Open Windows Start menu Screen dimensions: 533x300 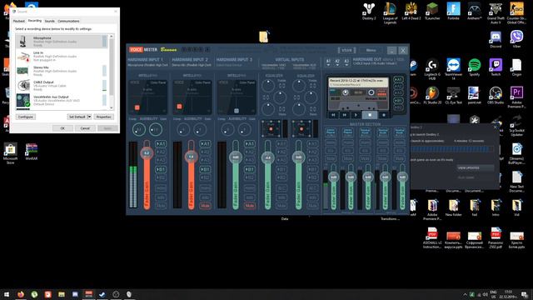pos(7,294)
